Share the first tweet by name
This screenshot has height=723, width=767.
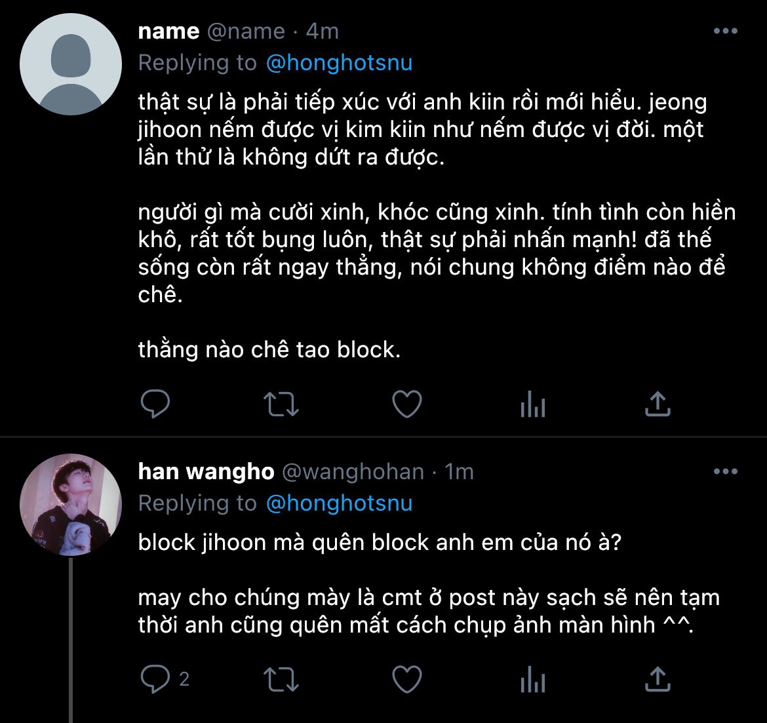pyautogui.click(x=658, y=404)
